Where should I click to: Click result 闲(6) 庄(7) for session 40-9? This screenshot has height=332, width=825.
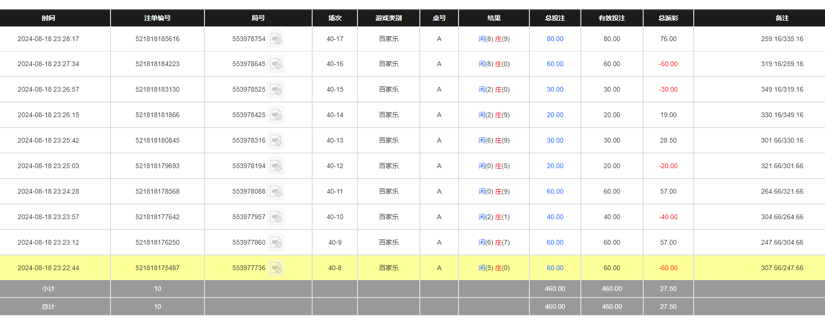pos(494,243)
